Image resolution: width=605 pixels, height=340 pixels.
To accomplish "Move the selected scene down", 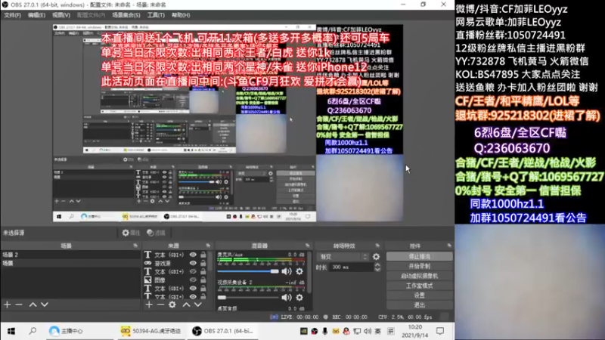I will (x=45, y=304).
